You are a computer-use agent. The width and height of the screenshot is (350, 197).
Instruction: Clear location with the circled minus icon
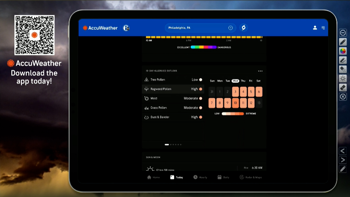point(231,28)
